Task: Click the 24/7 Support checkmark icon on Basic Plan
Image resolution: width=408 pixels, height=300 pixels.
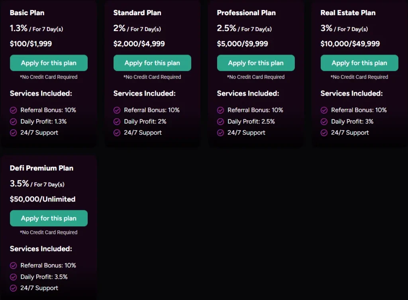Action: click(x=13, y=133)
